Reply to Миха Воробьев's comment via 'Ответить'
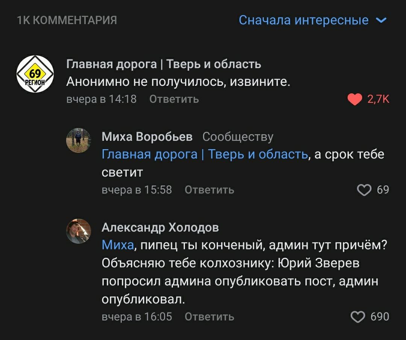Image resolution: width=406 pixels, height=340 pixels. pyautogui.click(x=209, y=190)
